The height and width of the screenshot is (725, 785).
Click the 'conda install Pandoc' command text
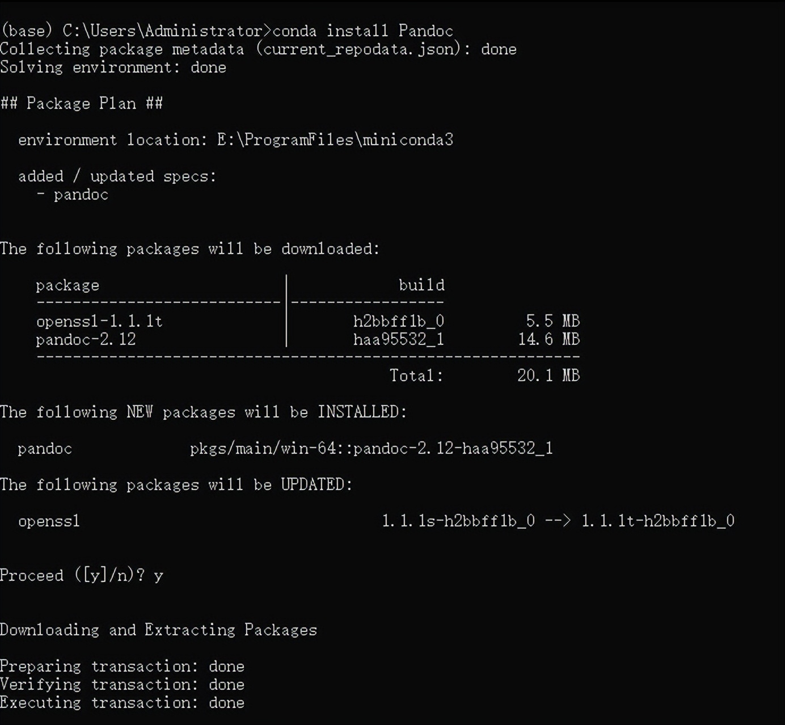(x=363, y=31)
